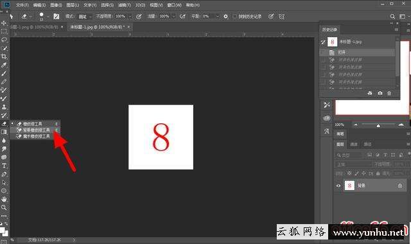This screenshot has width=411, height=244.
Task: Open the glyphs panel dock icon
Action: tap(327, 131)
